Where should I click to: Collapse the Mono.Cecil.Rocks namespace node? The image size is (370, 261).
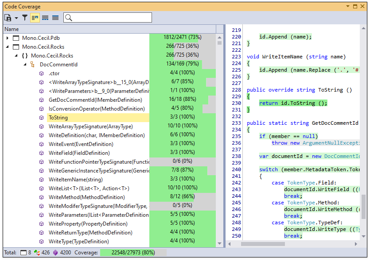pos(16,56)
